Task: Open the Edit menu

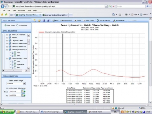Action: 9,11
